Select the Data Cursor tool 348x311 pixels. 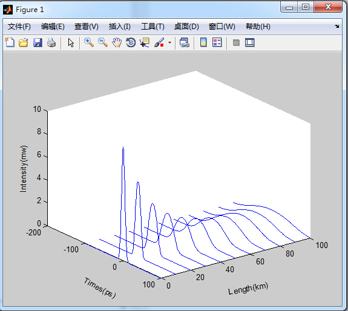coord(145,42)
